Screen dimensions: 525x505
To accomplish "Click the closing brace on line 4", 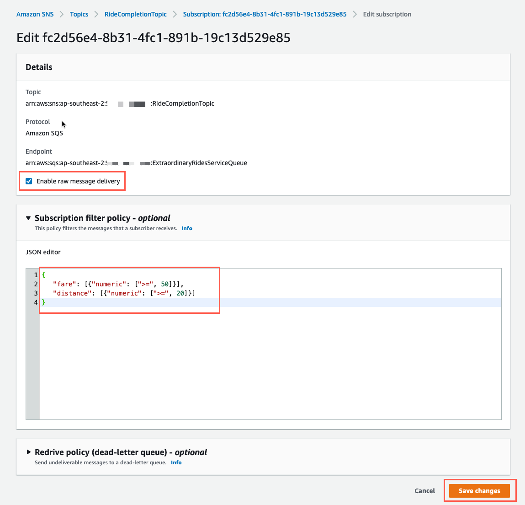I will (43, 302).
